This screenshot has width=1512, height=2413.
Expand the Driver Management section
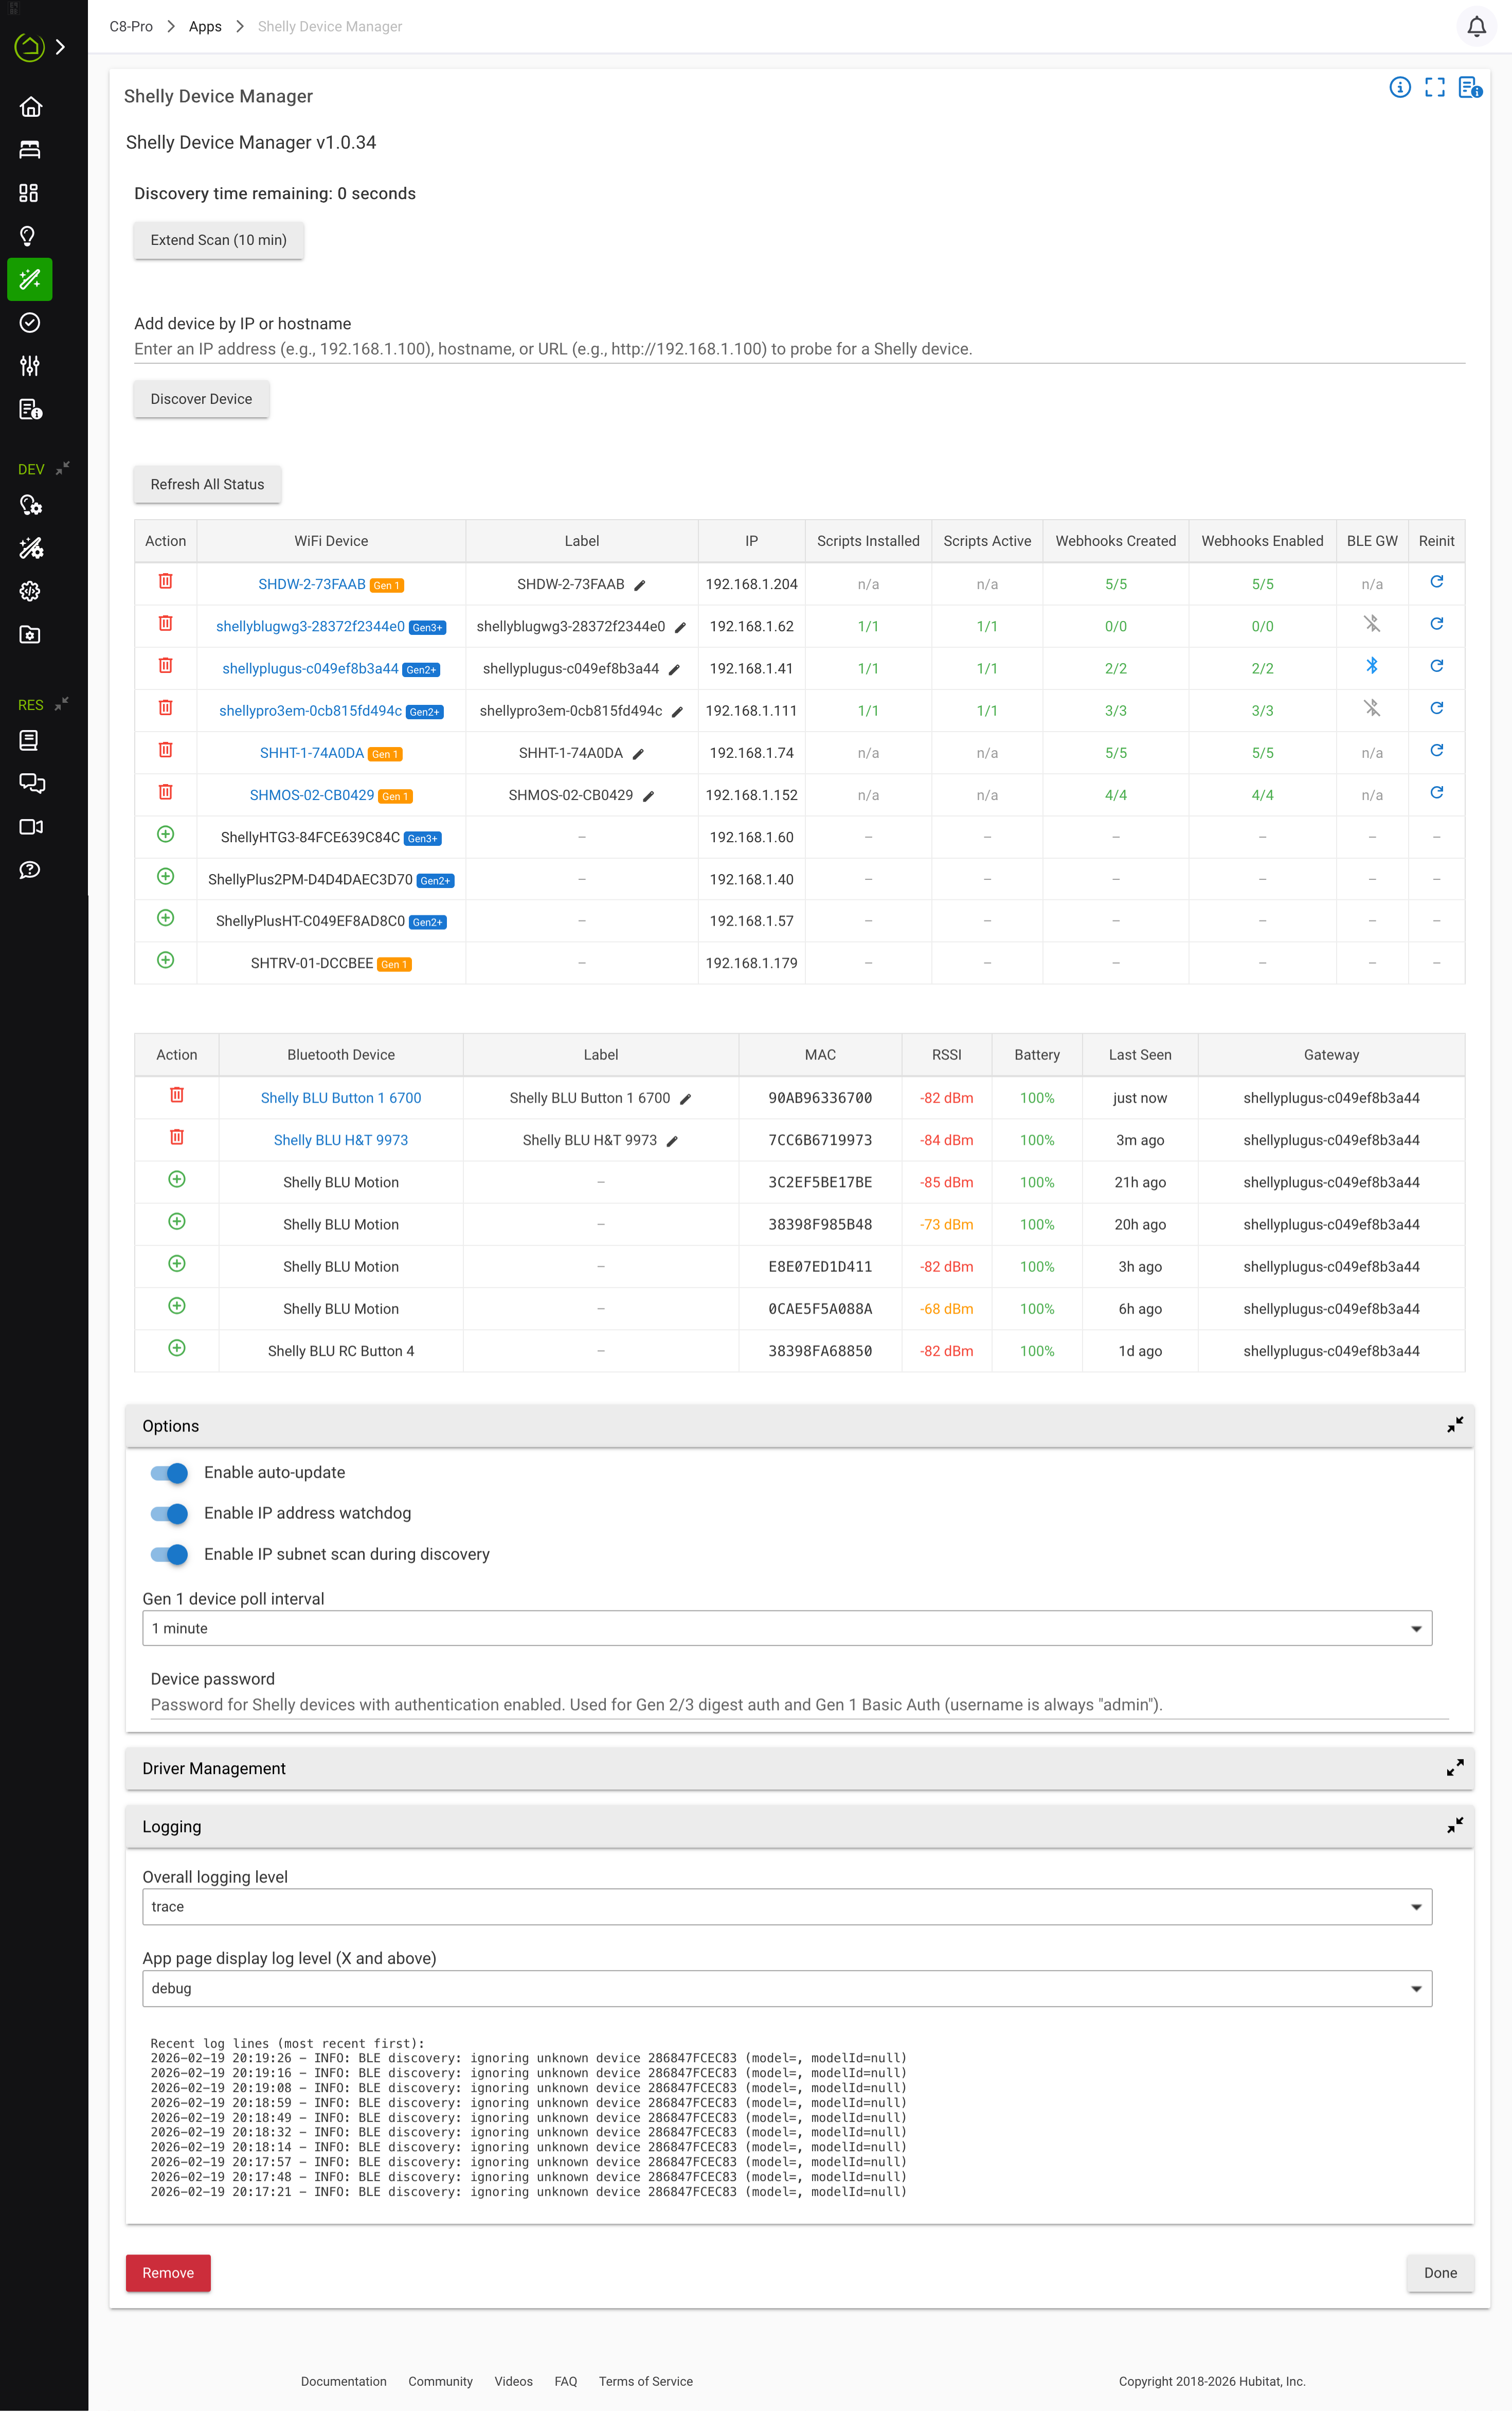pyautogui.click(x=1454, y=1769)
